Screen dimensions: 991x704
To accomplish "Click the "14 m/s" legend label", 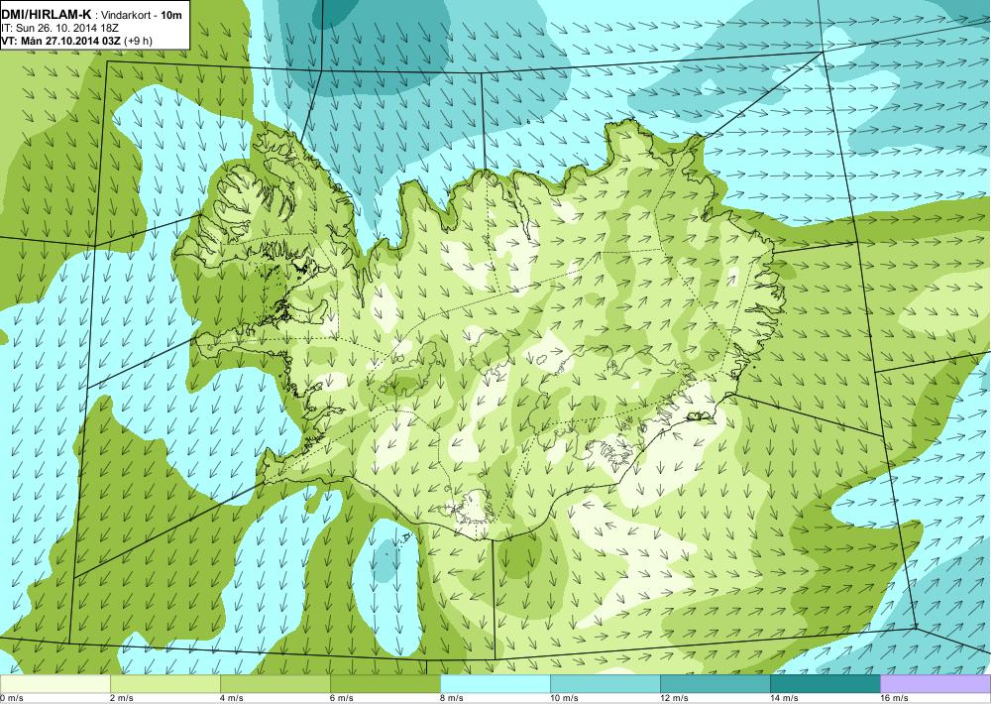I will [784, 698].
